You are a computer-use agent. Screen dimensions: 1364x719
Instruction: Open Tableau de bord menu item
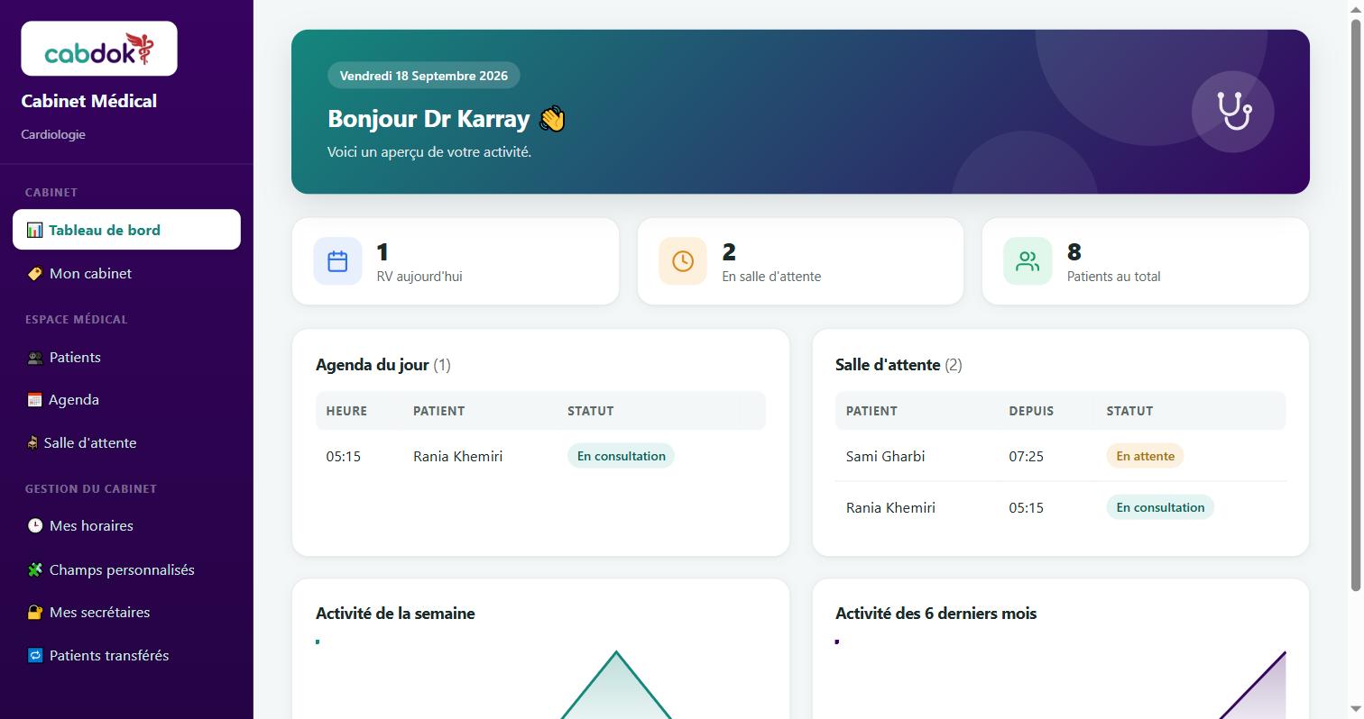click(126, 230)
